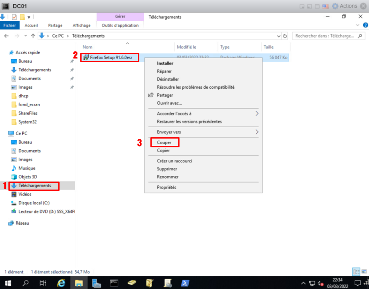
Task: Select 'Propriétés' from the context menu
Action: (166, 187)
